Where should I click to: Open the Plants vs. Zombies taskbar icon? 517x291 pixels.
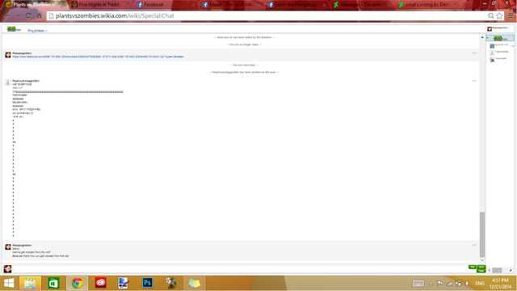[x=170, y=283]
